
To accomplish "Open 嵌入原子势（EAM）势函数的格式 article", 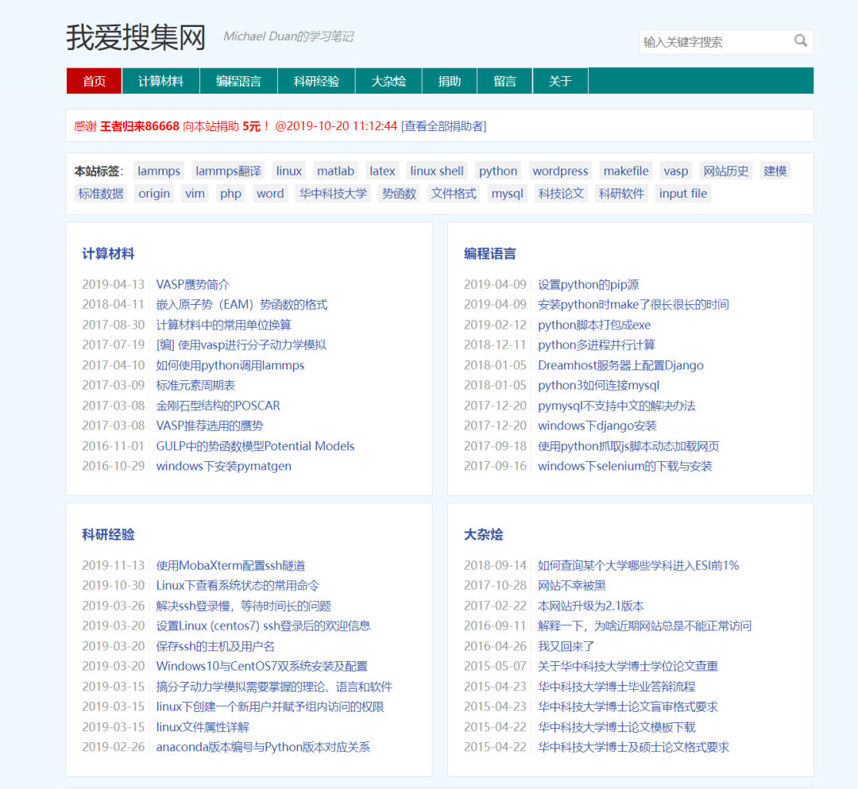I will [x=242, y=305].
